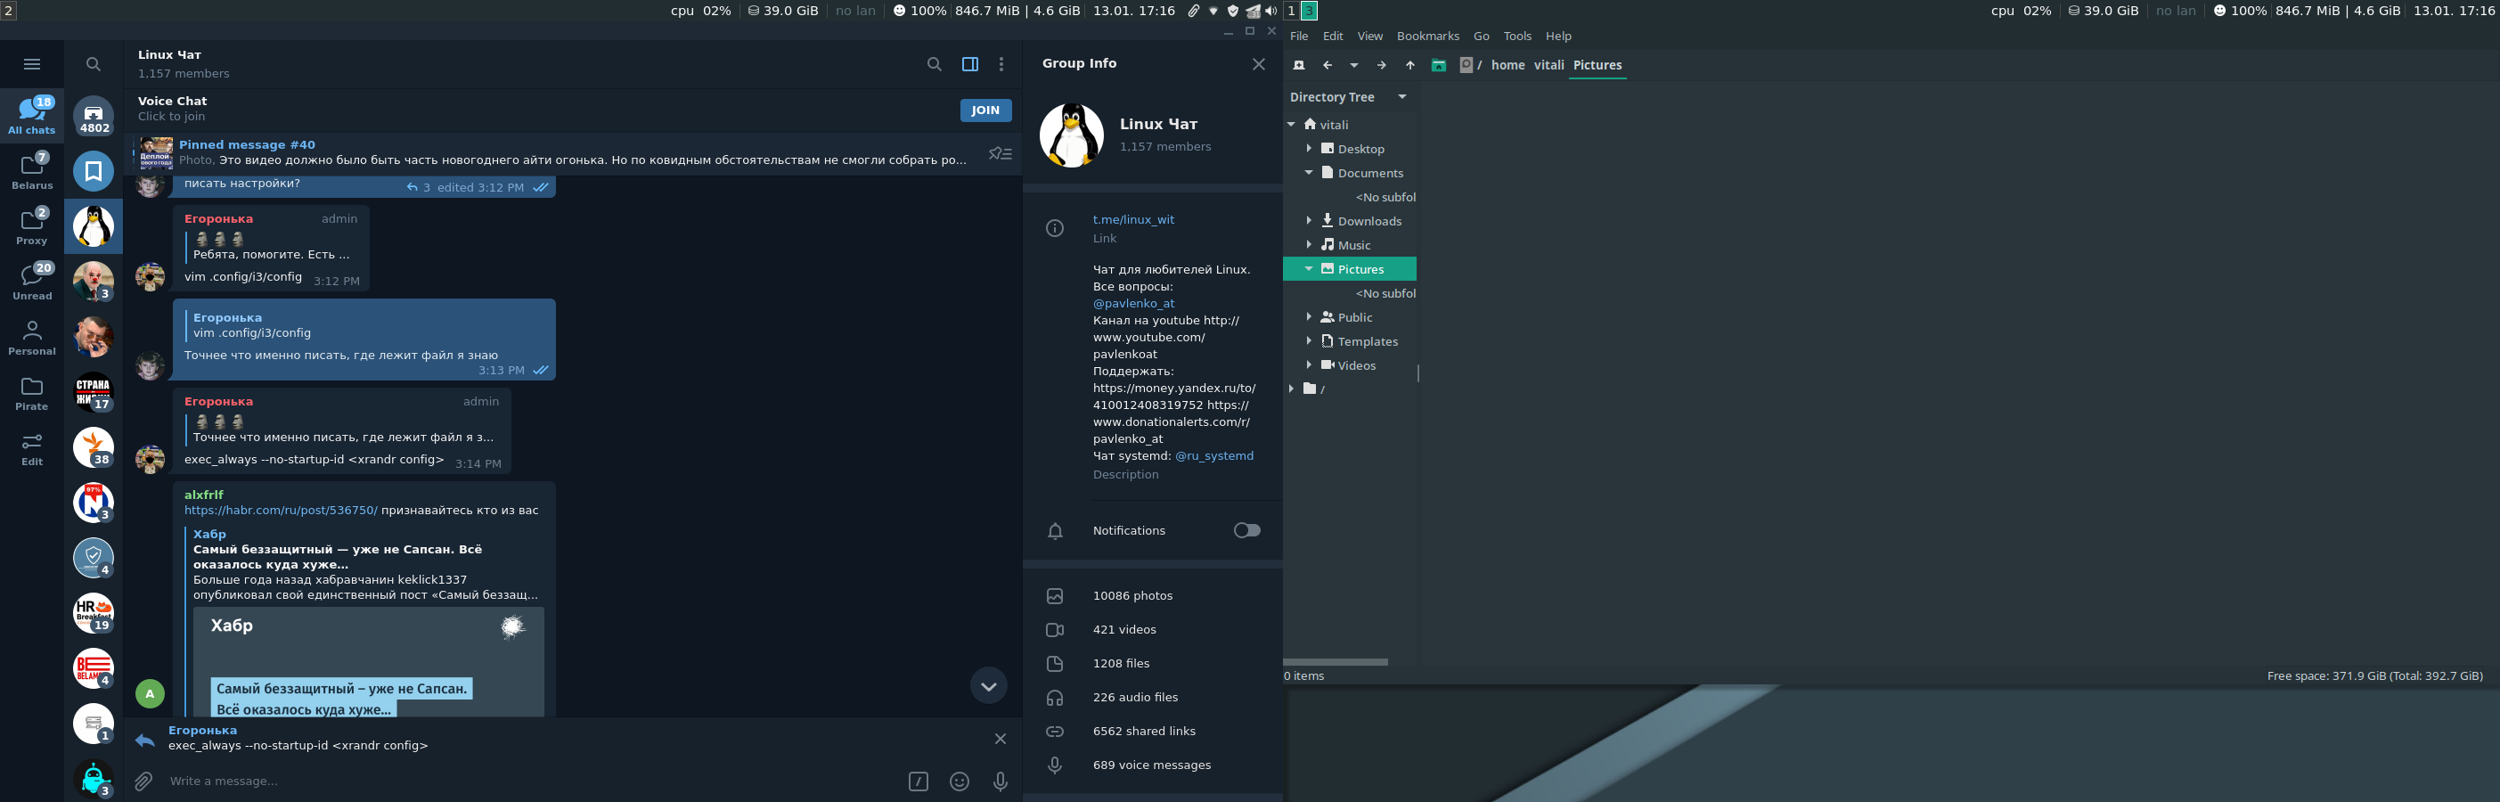View 226 audio files
Screen dimensions: 2500x802
(1153, 697)
